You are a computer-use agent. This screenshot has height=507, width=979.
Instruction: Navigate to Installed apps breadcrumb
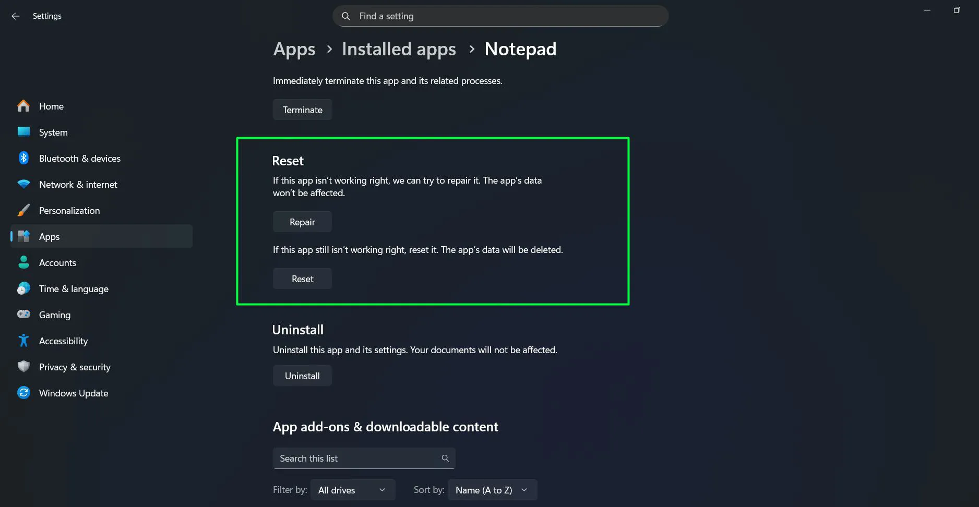[x=399, y=49]
